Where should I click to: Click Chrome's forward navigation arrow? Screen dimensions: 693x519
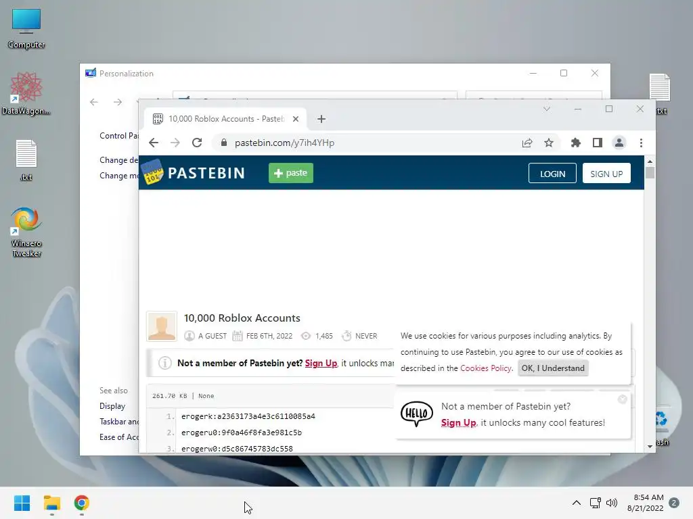175,143
